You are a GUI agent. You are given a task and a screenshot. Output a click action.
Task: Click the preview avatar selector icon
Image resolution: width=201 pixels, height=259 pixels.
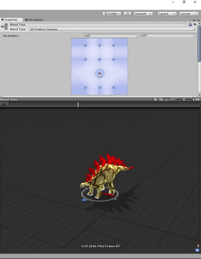(198, 246)
